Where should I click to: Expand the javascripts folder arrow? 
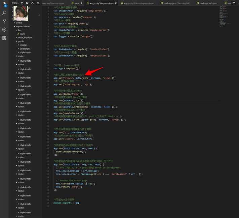18,49
